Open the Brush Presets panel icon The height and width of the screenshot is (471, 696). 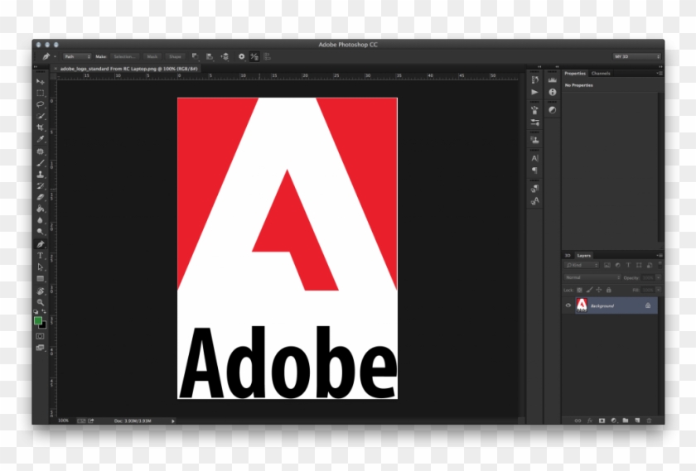pos(535,110)
